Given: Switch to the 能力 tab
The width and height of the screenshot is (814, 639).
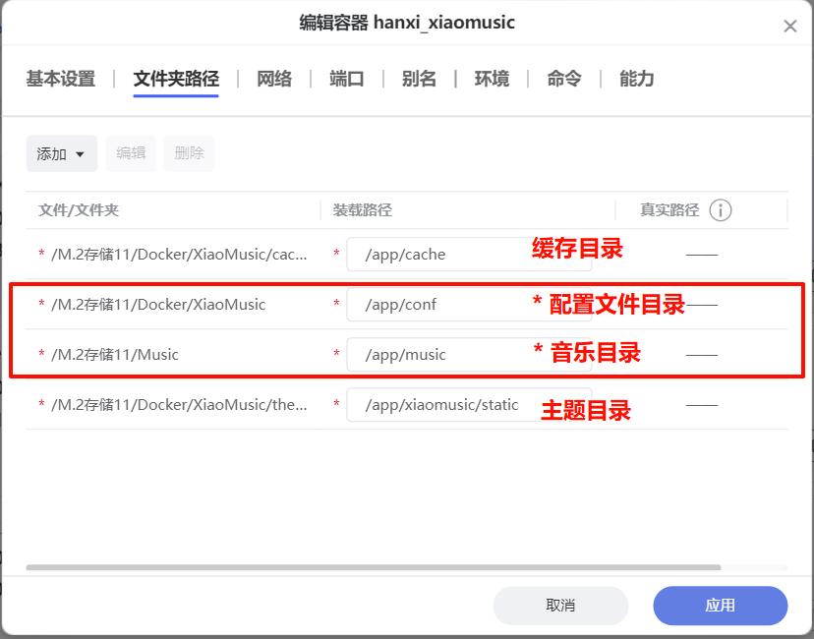Looking at the screenshot, I should click(637, 79).
